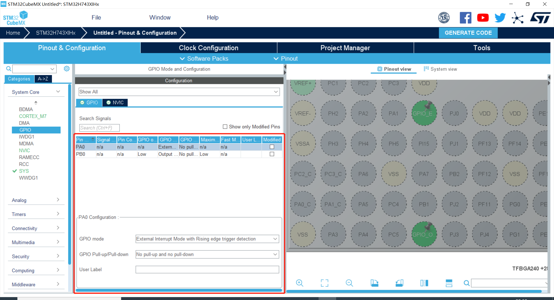This screenshot has width=554, height=300.
Task: Open the categories settings gear icon
Action: click(67, 69)
